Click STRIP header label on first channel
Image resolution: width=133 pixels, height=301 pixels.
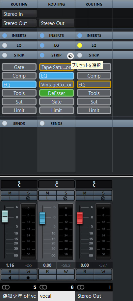point(19,55)
